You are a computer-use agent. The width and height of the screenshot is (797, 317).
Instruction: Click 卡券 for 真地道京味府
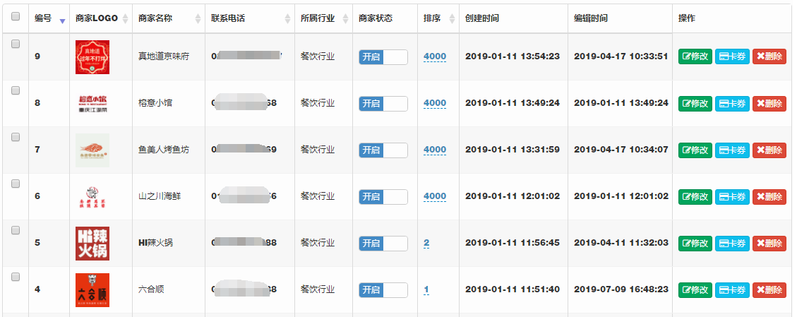(x=733, y=56)
